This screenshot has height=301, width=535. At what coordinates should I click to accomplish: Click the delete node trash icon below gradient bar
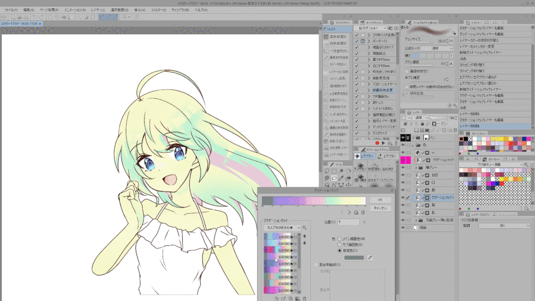coord(363,212)
